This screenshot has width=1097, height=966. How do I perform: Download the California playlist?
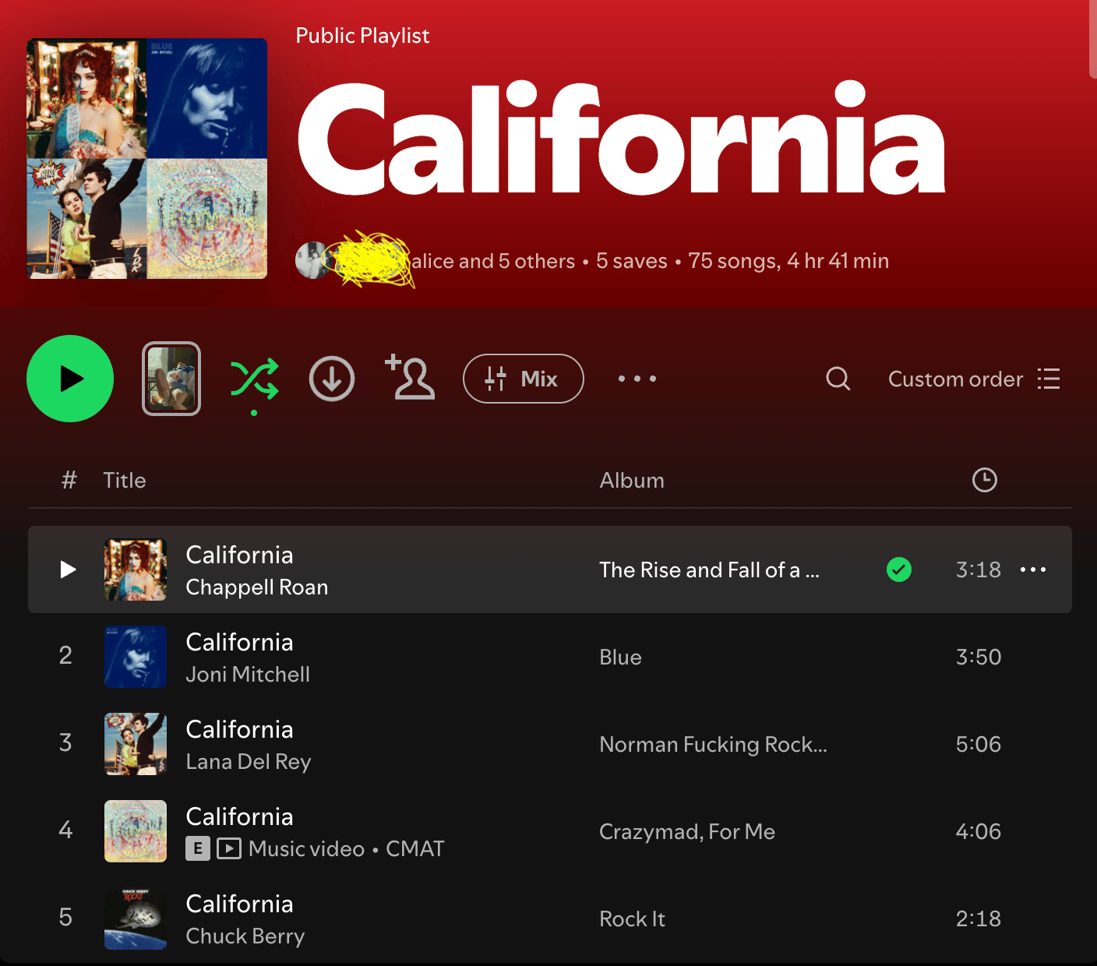coord(332,379)
